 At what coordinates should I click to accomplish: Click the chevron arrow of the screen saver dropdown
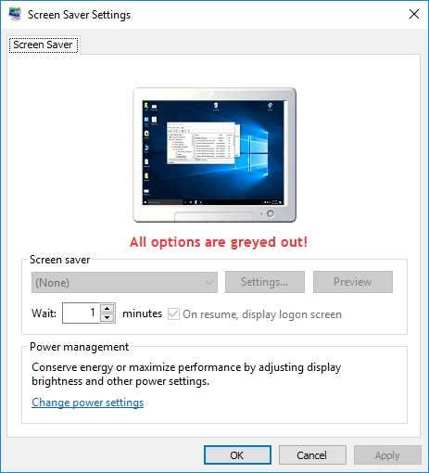point(209,283)
